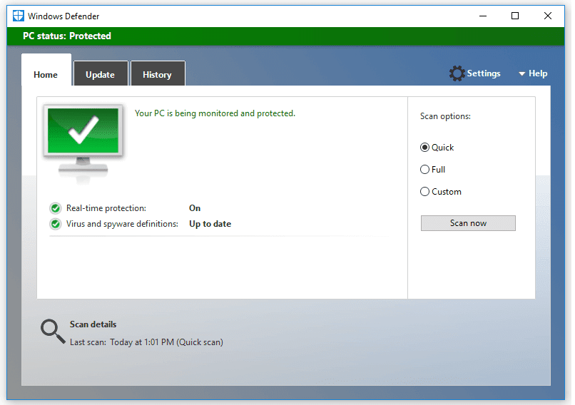Select the Full scan option
Screen dimensions: 575x405
coord(432,170)
